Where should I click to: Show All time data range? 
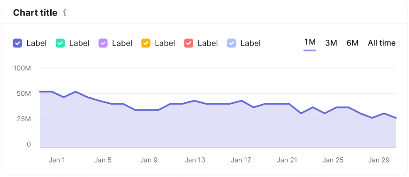pyautogui.click(x=382, y=43)
